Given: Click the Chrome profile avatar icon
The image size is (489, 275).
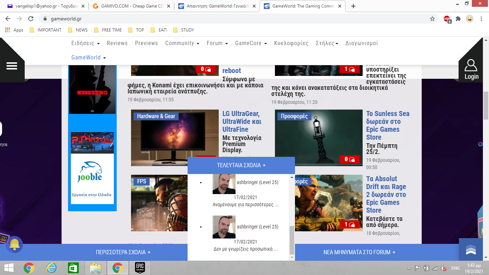Looking at the screenshot, I should click(470, 19).
